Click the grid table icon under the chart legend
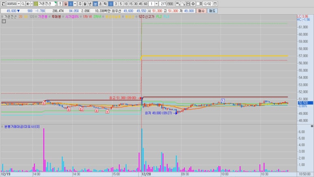 point(4,21)
